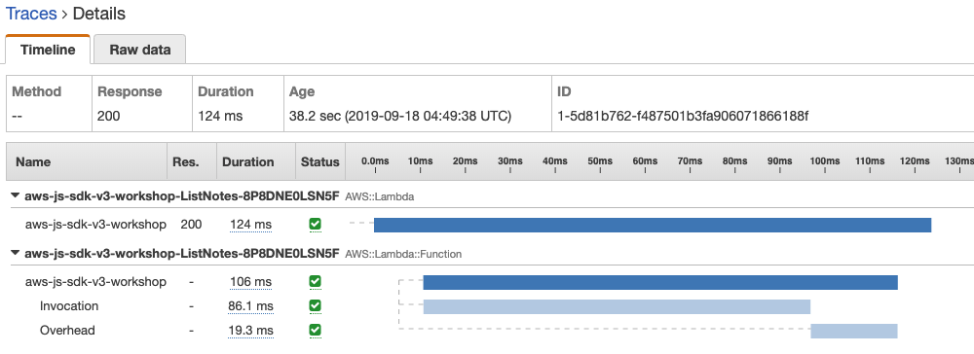Click the 200 response code in first segment row

[x=191, y=225]
